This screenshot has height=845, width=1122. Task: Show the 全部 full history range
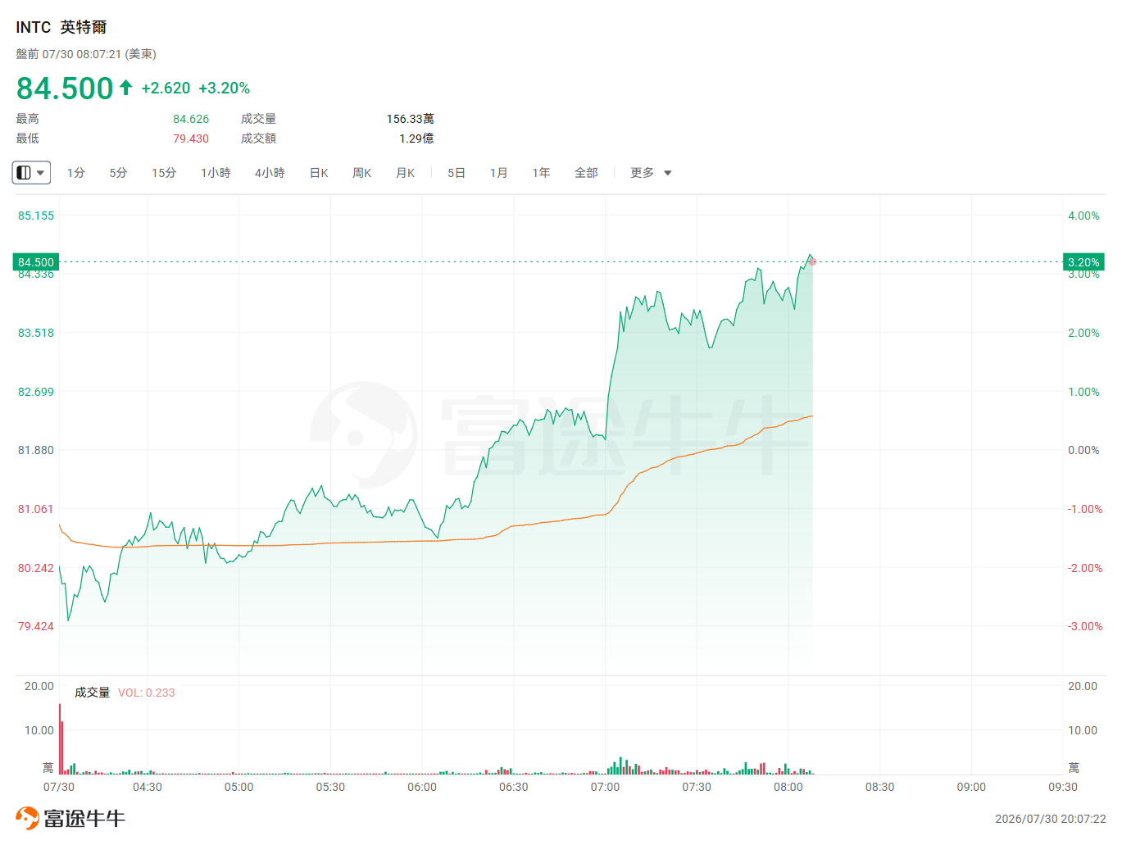click(x=586, y=173)
